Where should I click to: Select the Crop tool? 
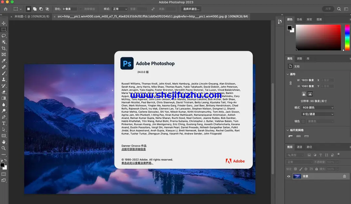(4, 48)
